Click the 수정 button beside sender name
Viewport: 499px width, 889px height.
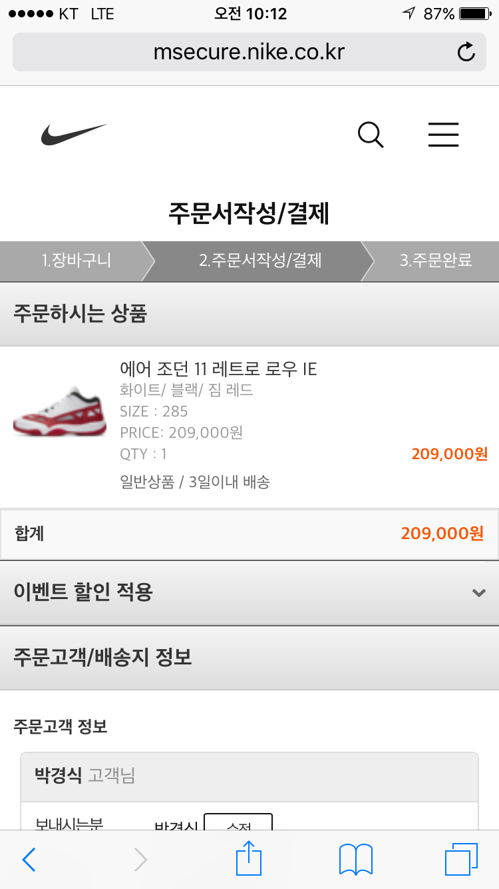click(238, 822)
